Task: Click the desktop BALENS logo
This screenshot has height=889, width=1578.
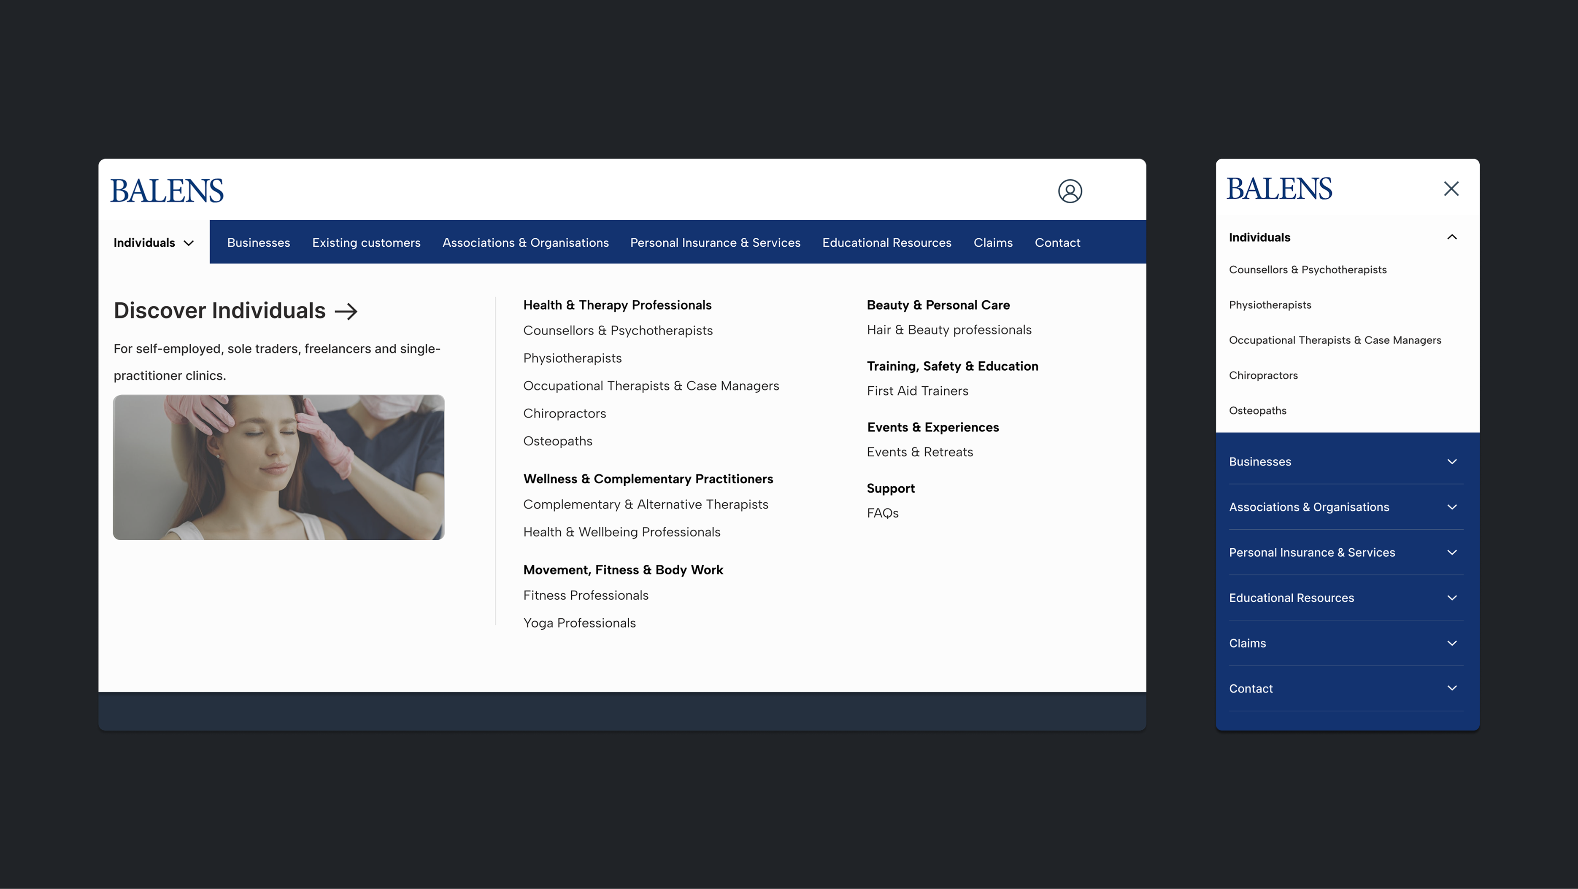Action: pyautogui.click(x=167, y=191)
